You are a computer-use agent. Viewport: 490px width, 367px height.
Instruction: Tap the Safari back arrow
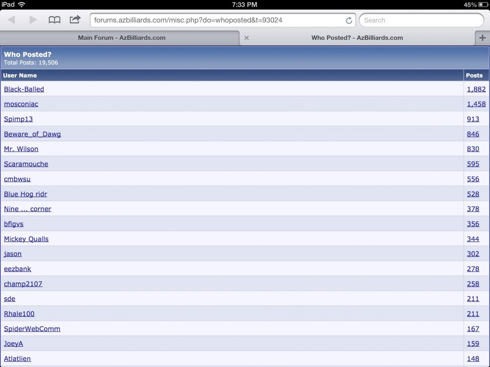click(11, 20)
